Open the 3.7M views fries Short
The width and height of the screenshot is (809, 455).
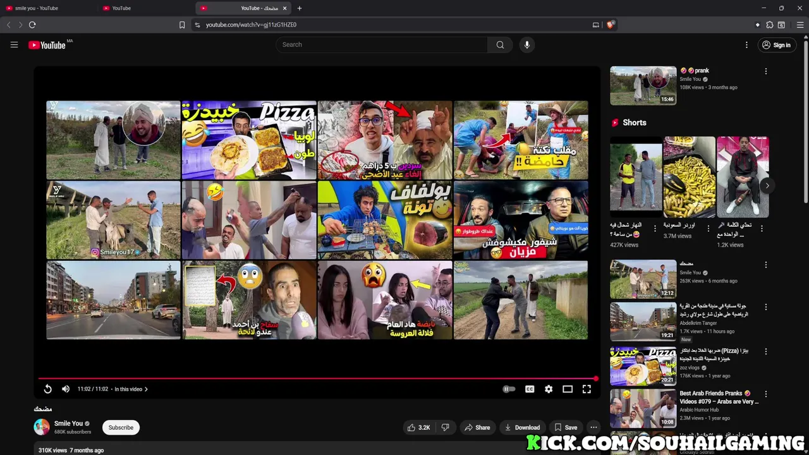point(689,177)
